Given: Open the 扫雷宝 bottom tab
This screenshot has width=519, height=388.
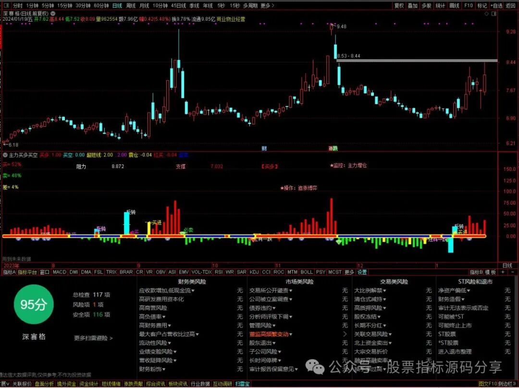Looking at the screenshot, I should click(x=242, y=384).
